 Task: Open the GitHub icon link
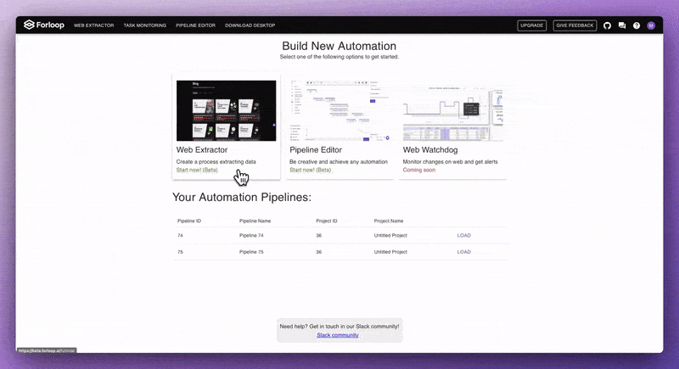607,25
